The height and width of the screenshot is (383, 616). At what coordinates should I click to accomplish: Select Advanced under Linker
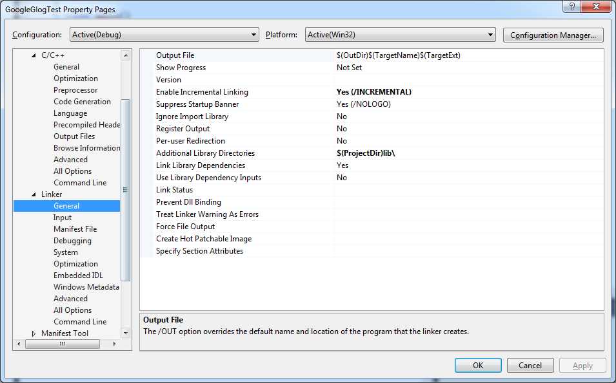click(70, 298)
